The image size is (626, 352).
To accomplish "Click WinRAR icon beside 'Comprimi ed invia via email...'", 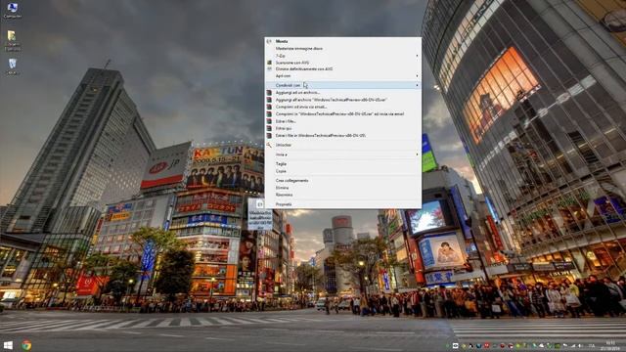I will [270, 107].
